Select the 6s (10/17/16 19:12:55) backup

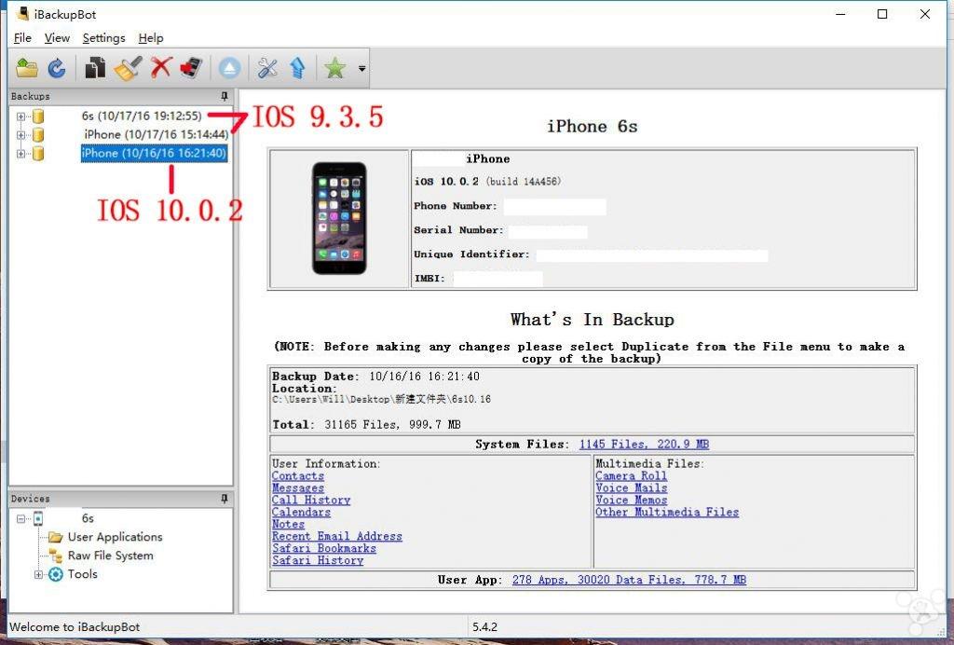coord(142,116)
